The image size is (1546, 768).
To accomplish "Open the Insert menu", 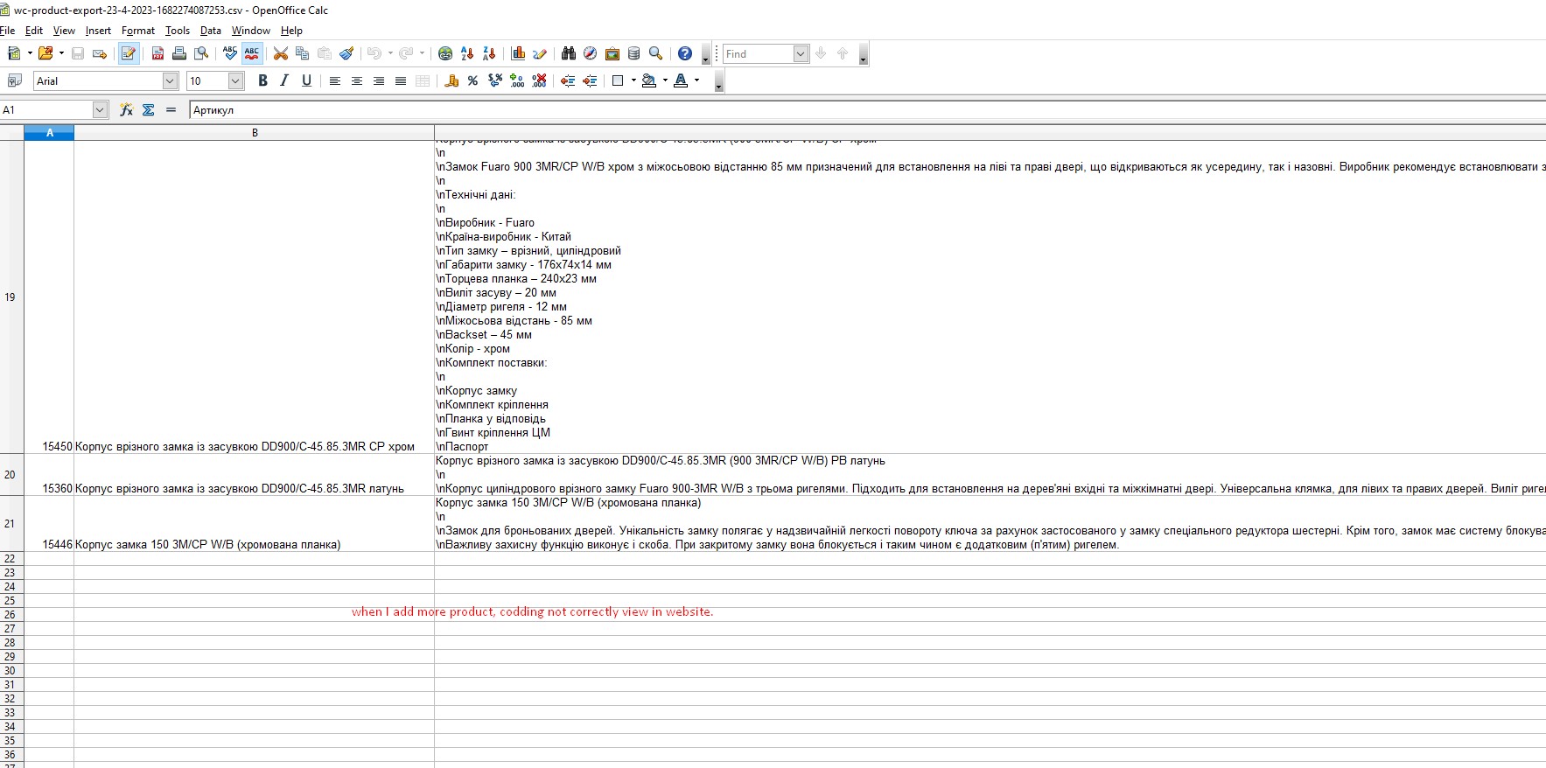I will pos(98,31).
